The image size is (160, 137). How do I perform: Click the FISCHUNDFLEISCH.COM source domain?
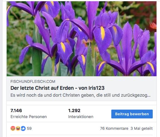click(x=33, y=82)
